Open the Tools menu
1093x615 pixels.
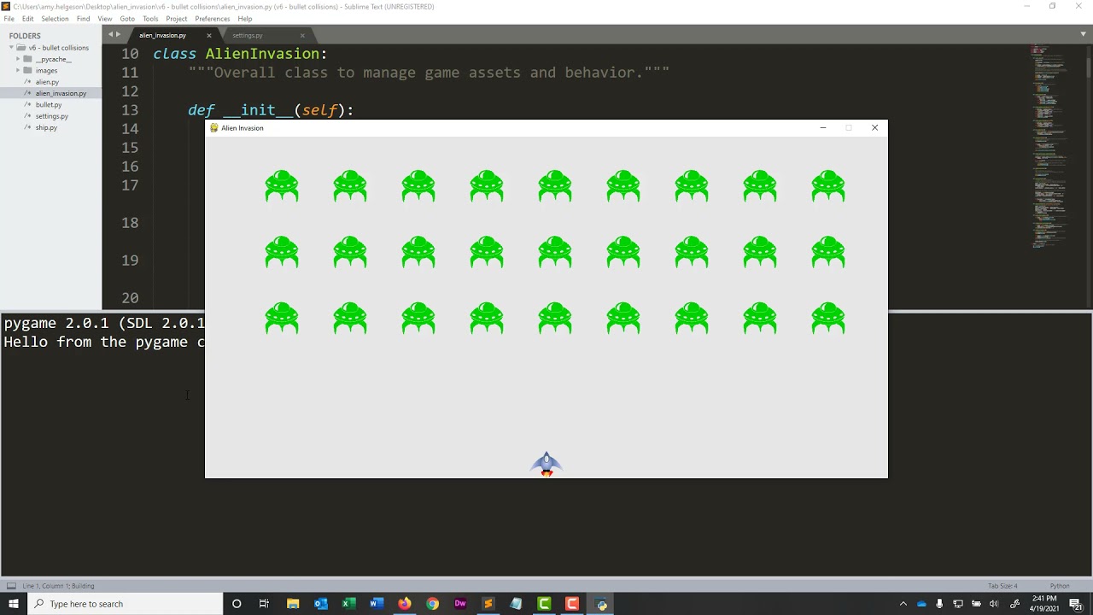[150, 19]
